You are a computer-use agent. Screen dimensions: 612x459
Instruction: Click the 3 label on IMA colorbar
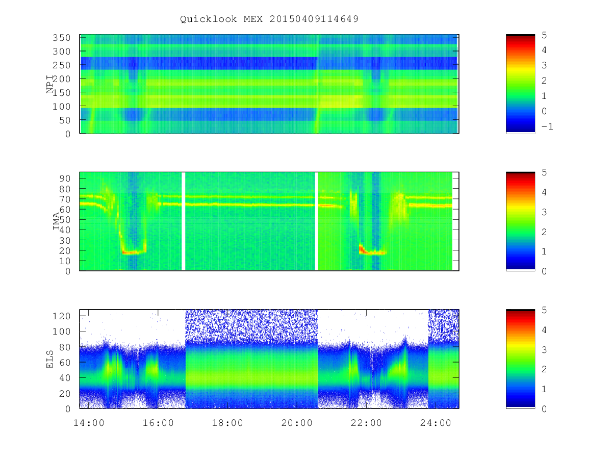(x=544, y=212)
